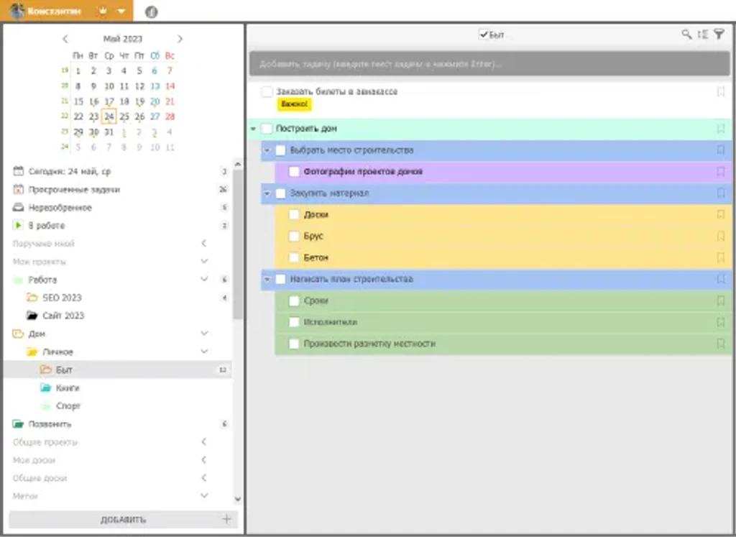Click the blue folder icon 'Книги'
Image resolution: width=736 pixels, height=537 pixels.
(45, 387)
